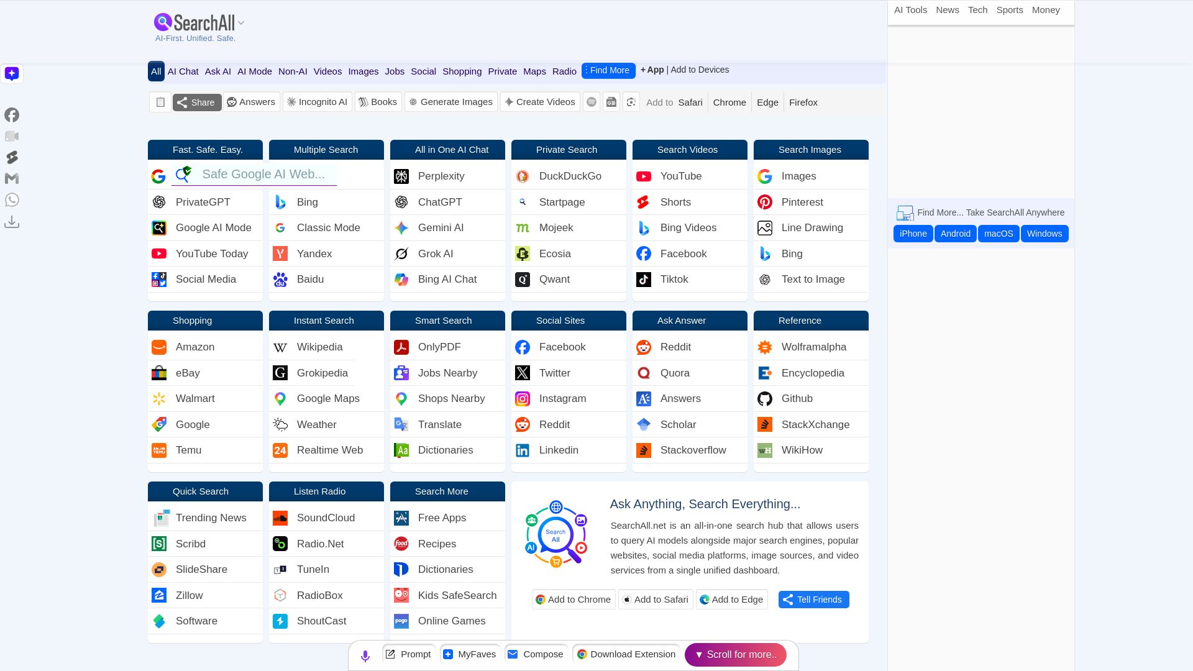Click the Ecosia icon
Screen dimensions: 1193x671
click(523, 254)
